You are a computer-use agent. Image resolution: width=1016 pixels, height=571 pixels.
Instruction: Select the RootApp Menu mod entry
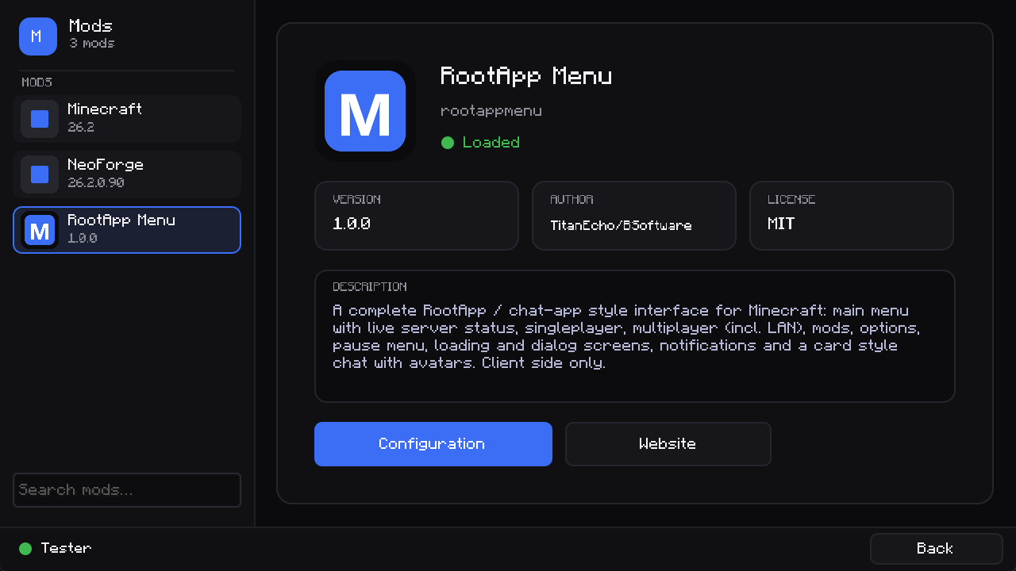(127, 230)
